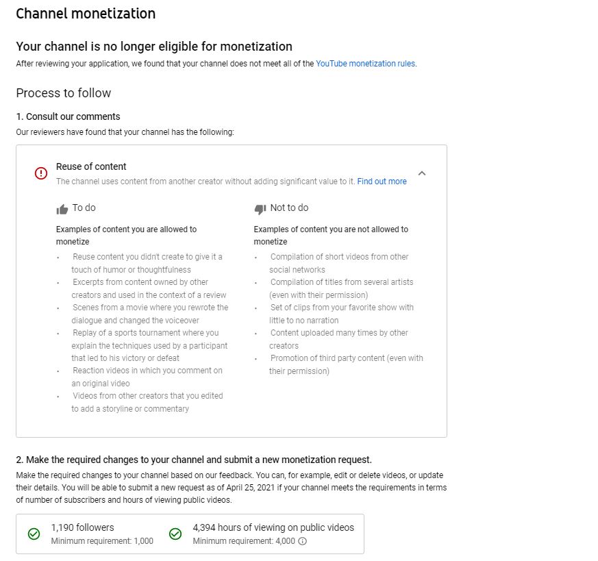The height and width of the screenshot is (561, 598).
Task: Click the To do column label
Action: (84, 208)
